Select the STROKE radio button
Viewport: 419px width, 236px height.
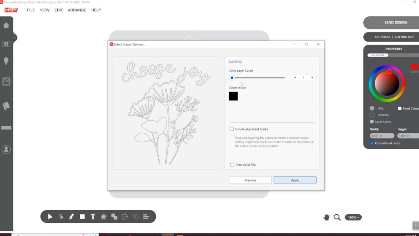point(372,115)
